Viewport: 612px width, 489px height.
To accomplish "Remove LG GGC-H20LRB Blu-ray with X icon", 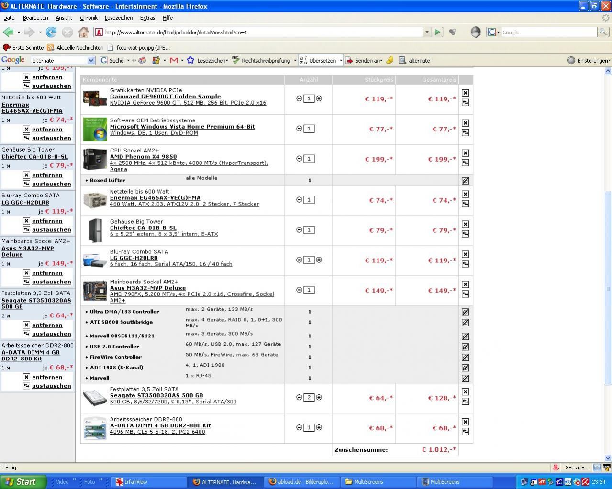I will coord(465,254).
